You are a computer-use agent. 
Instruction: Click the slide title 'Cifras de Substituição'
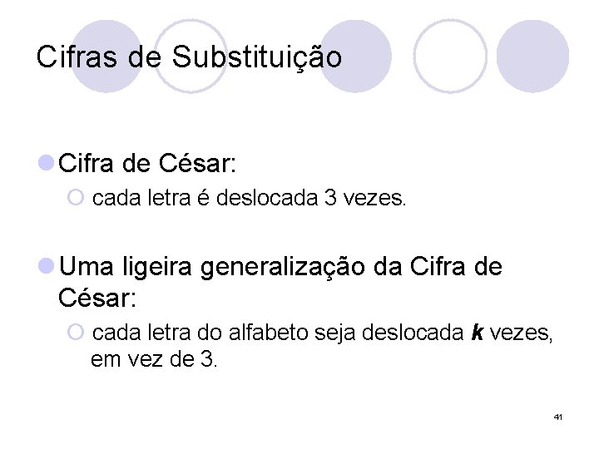(189, 57)
